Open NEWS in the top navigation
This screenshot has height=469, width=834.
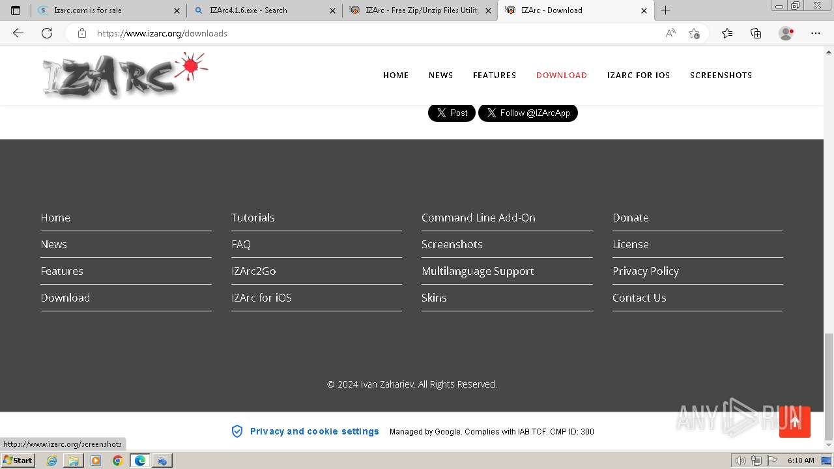[440, 76]
